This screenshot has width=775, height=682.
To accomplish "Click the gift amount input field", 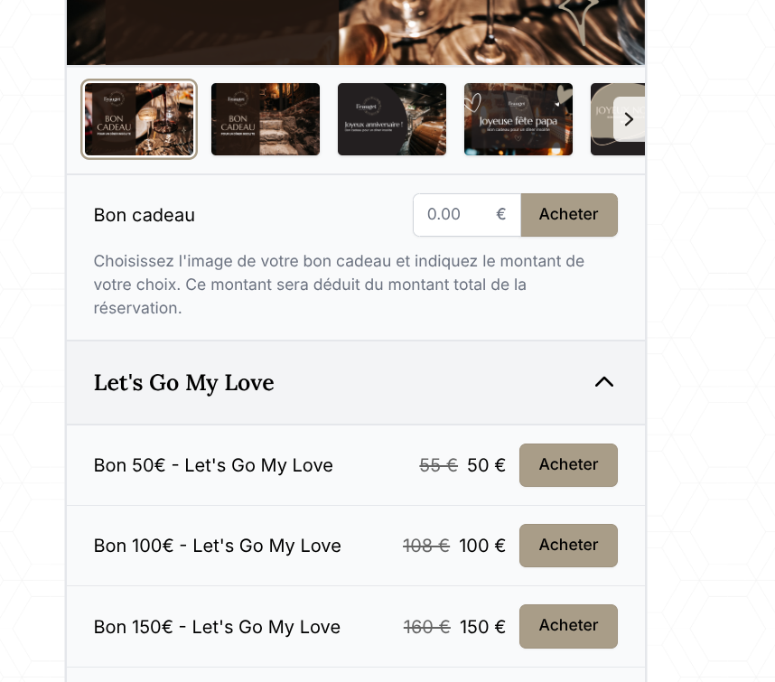I will pyautogui.click(x=456, y=215).
